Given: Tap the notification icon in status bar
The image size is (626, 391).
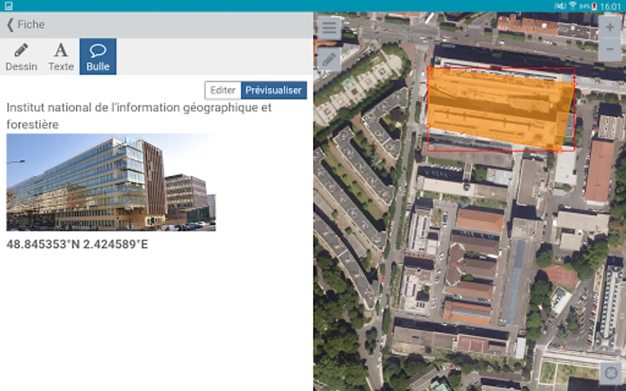Looking at the screenshot, I should [8, 6].
